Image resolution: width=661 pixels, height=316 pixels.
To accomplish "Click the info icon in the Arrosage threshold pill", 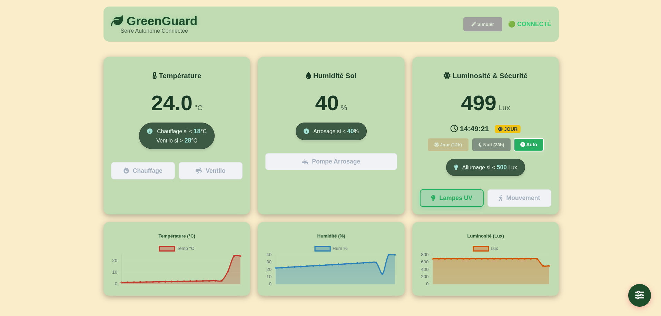I will (306, 131).
